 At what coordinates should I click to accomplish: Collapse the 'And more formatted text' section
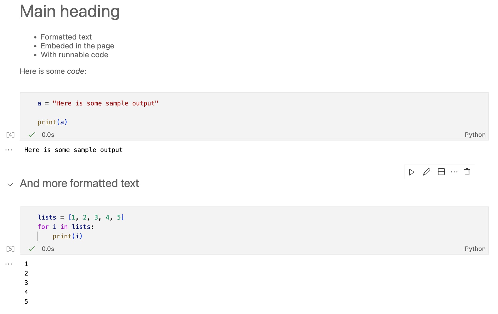[10, 185]
